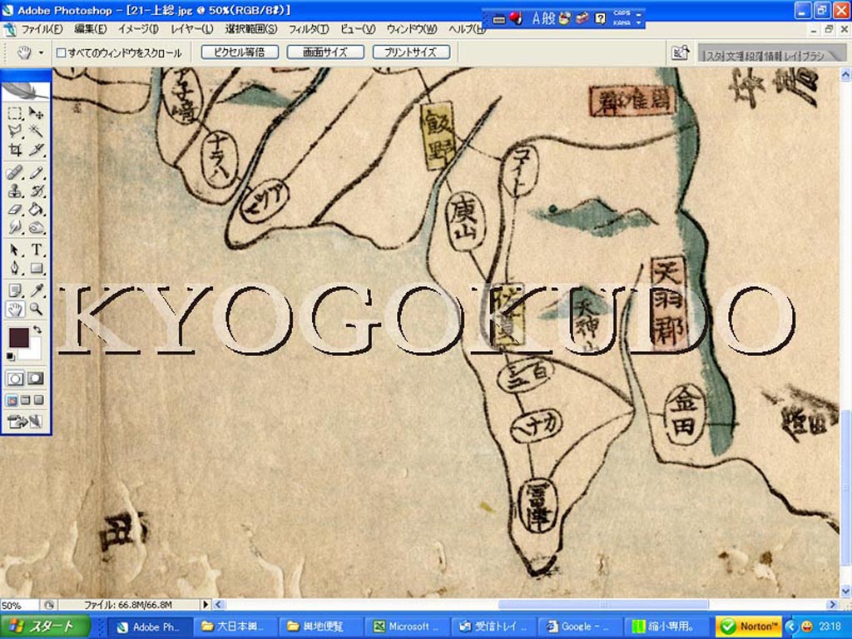Viewport: 852px width, 639px height.
Task: Select the Crop tool
Action: pos(15,150)
